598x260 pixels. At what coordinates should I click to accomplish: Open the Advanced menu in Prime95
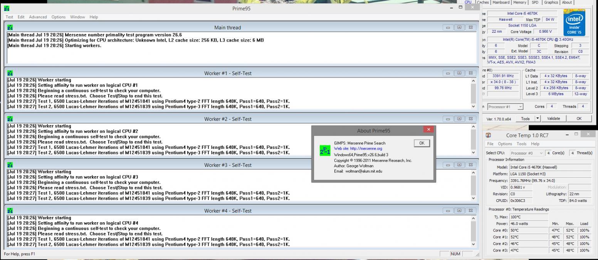click(x=38, y=17)
